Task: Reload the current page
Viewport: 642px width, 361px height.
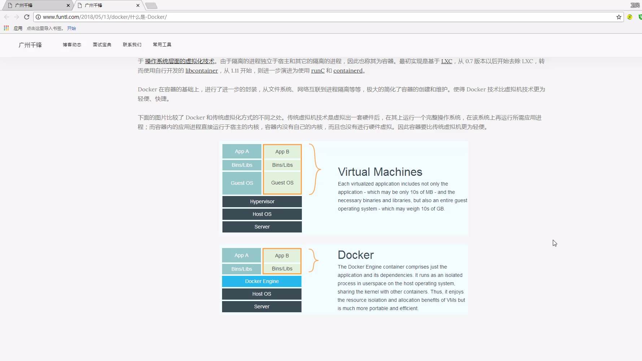Action: click(x=27, y=17)
